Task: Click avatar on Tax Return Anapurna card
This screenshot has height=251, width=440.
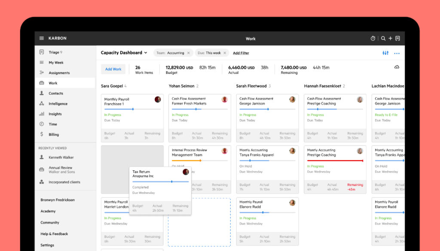Action: pyautogui.click(x=186, y=172)
